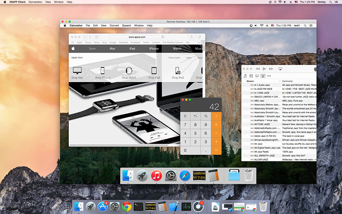Open the host Notification Center icon
Screen dimensions: 342x214
337,2
